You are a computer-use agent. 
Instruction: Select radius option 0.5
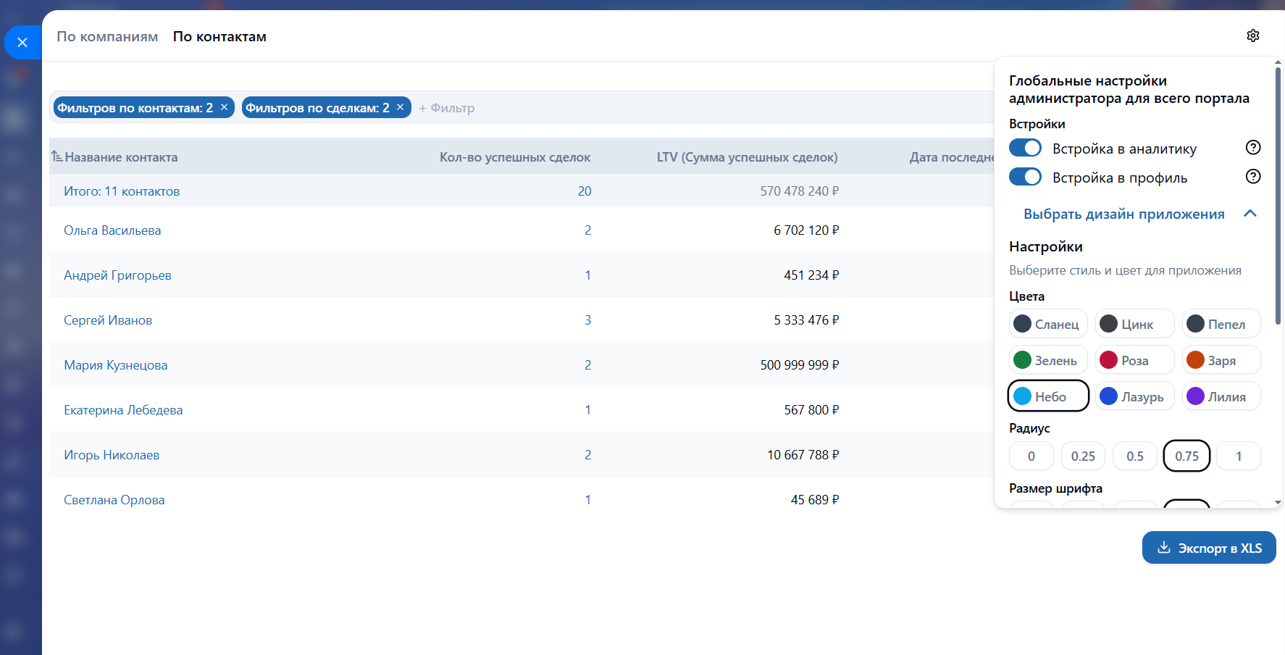(x=1134, y=456)
